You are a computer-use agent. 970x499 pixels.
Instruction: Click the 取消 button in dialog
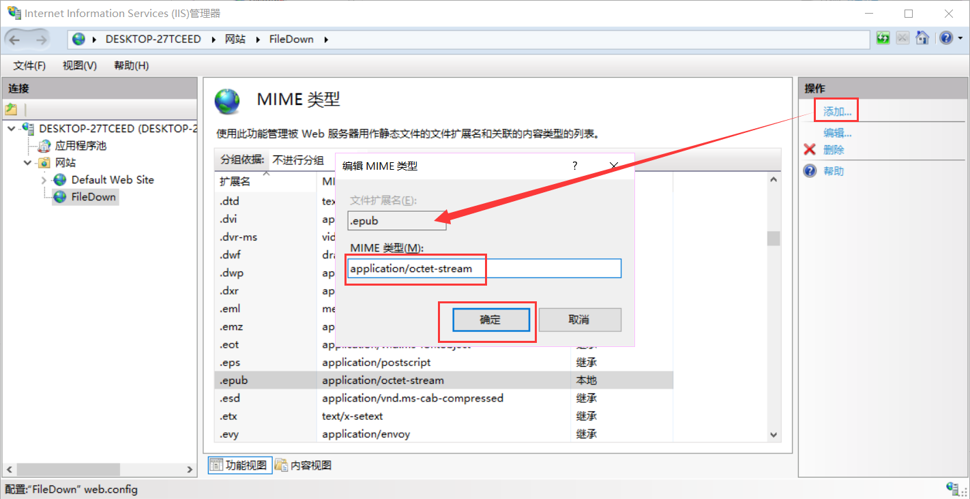[580, 320]
